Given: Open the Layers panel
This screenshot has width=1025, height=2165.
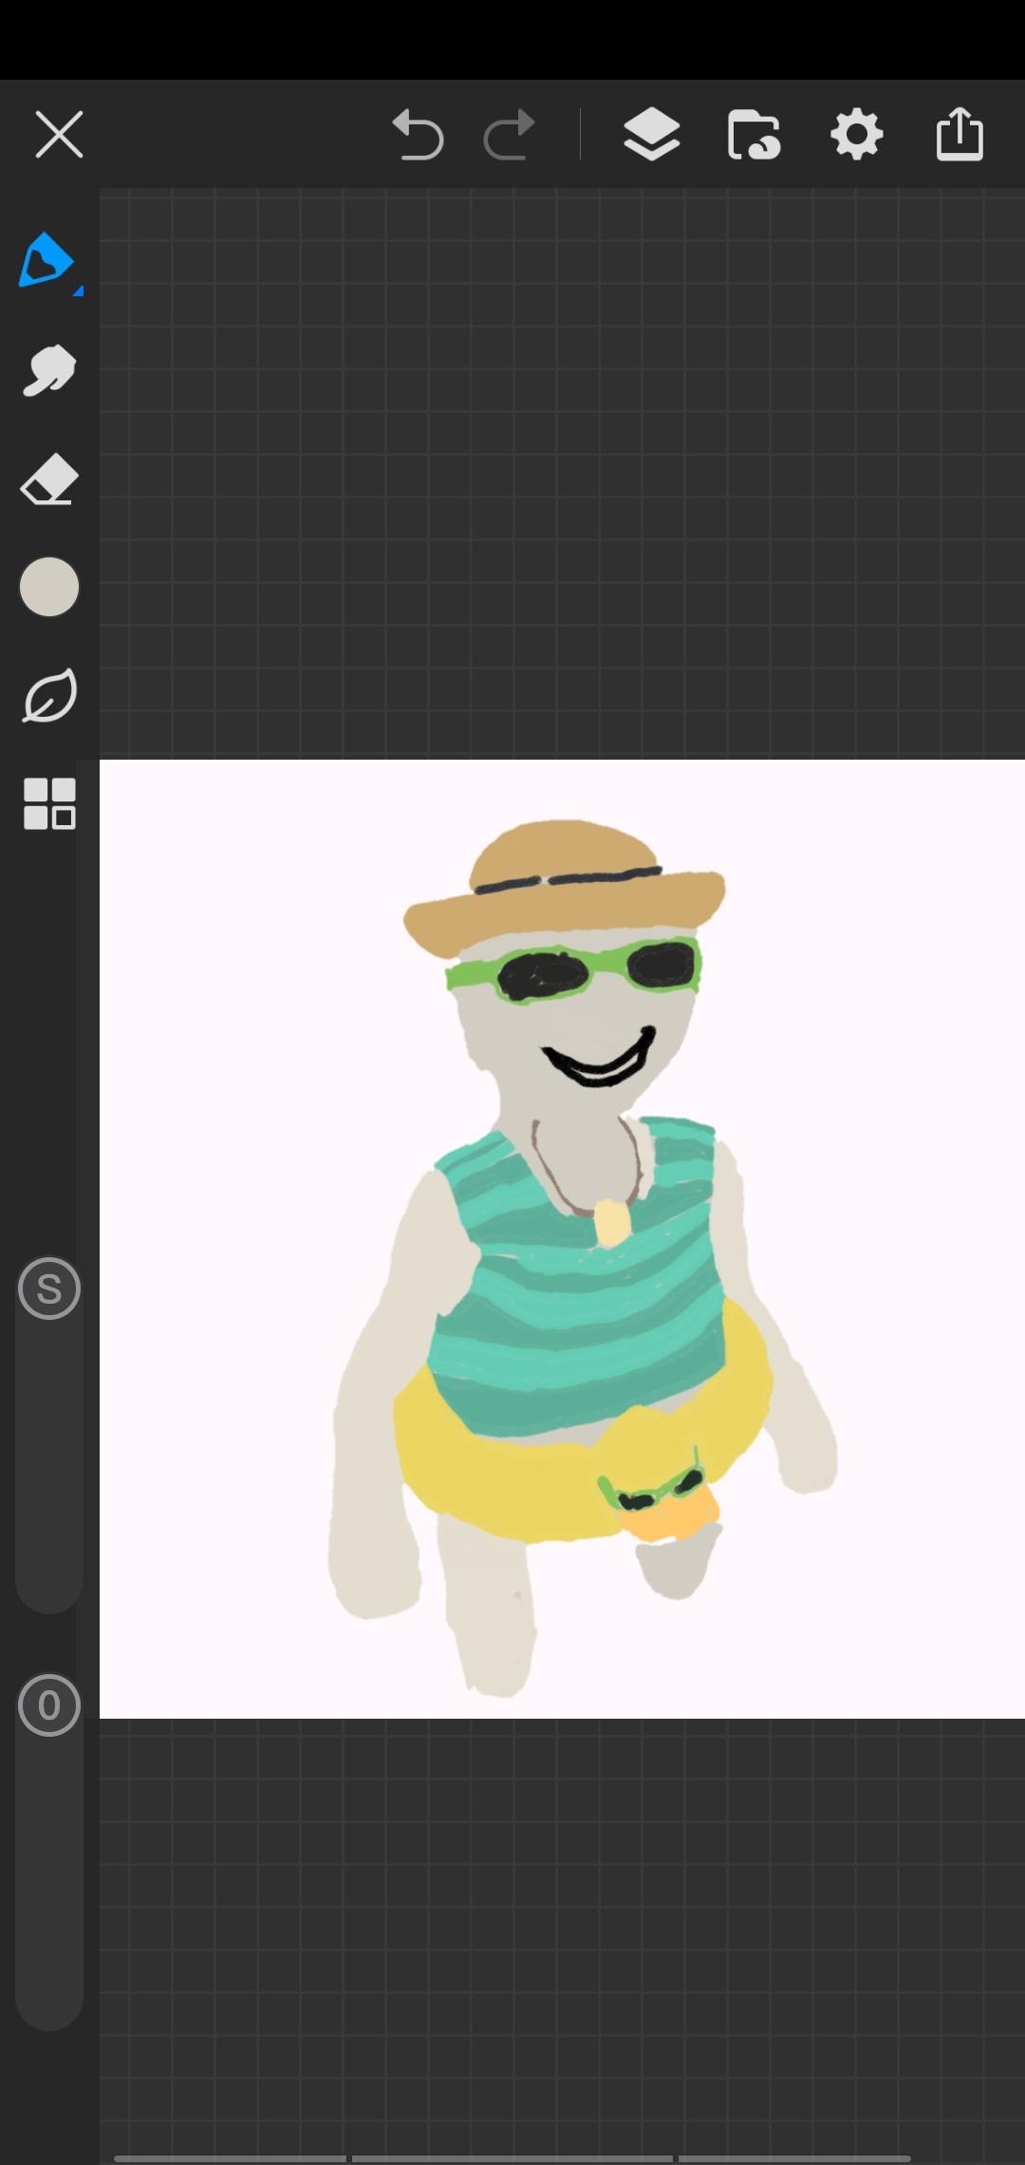Looking at the screenshot, I should click(651, 134).
